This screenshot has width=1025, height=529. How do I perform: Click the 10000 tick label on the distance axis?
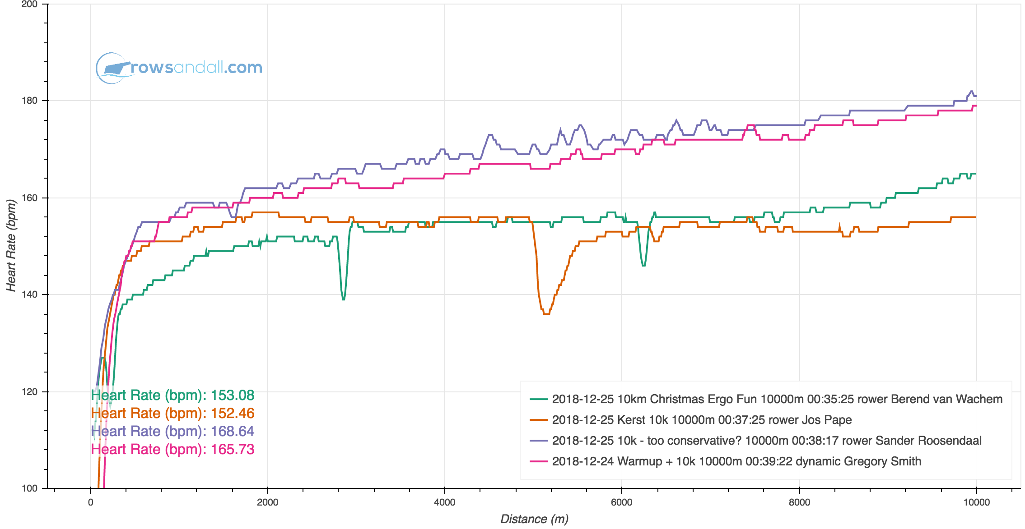[976, 502]
